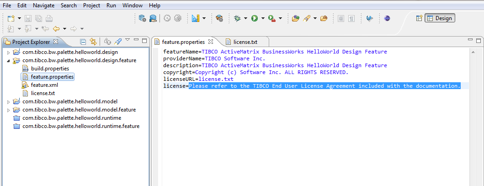This screenshot has height=186, width=484.
Task: Open the Search menu
Action: (69, 5)
